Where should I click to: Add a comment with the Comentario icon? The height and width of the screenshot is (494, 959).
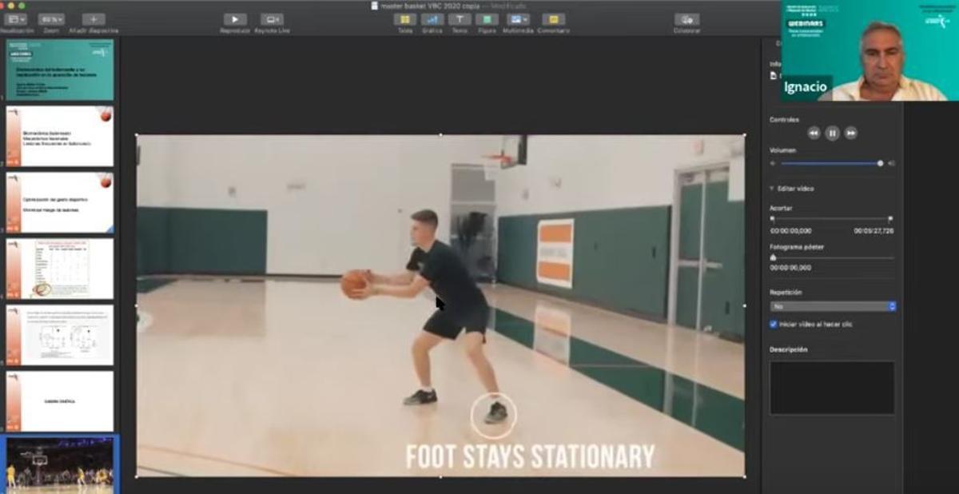pyautogui.click(x=553, y=20)
